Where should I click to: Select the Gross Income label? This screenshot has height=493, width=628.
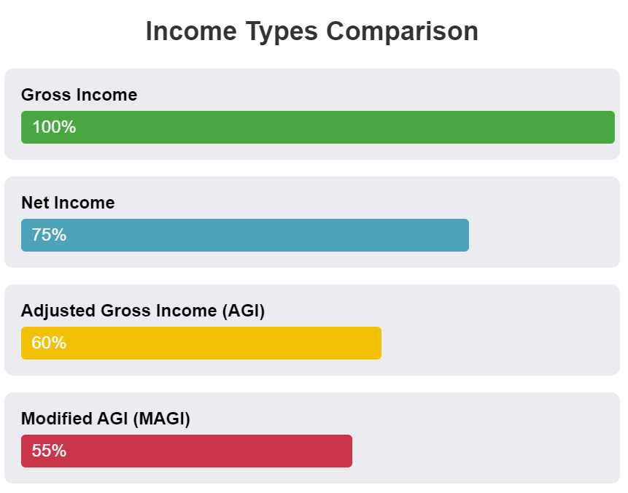pos(79,95)
